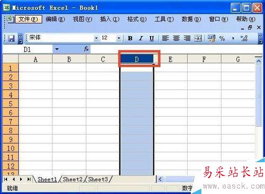
Task: Center align text
Action: 176,38
